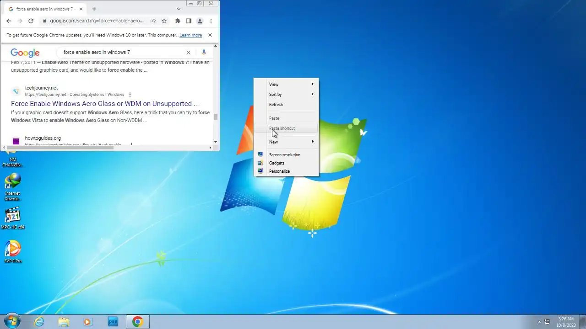Open Screen resolution from the context menu
586x329 pixels.
[286, 155]
